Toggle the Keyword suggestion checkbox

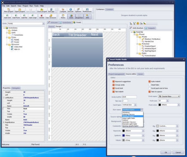[113, 81]
